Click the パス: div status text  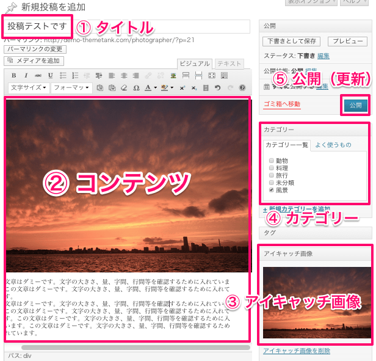click(x=20, y=356)
